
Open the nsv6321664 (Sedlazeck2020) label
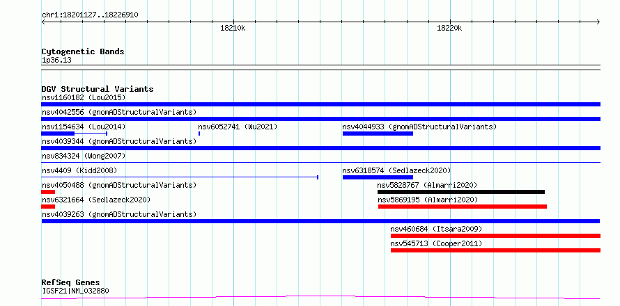point(96,200)
